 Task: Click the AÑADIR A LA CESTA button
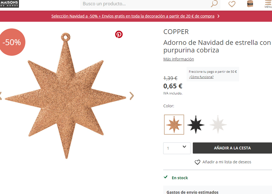pyautogui.click(x=232, y=148)
